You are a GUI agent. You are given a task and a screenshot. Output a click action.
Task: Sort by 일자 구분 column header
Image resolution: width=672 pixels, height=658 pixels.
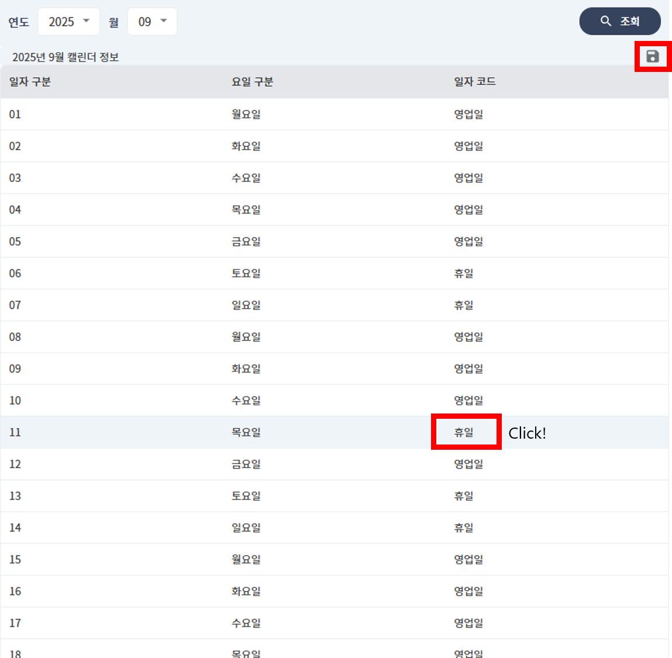point(30,82)
